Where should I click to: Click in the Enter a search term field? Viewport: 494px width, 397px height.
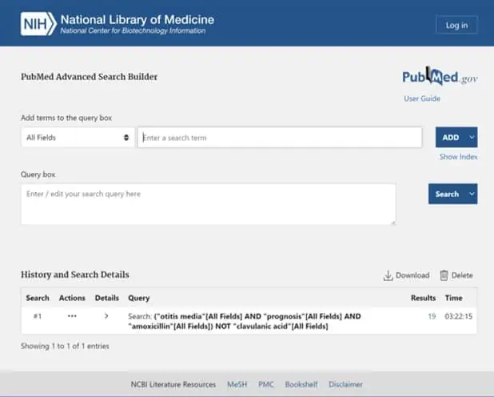pos(280,138)
